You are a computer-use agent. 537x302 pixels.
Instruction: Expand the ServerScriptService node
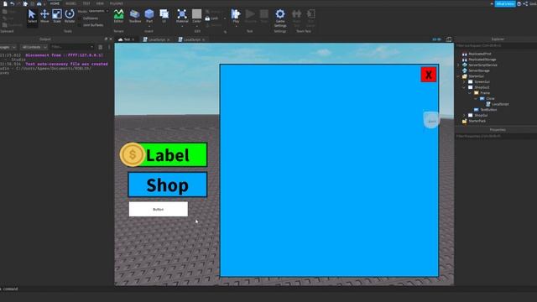tap(459, 65)
